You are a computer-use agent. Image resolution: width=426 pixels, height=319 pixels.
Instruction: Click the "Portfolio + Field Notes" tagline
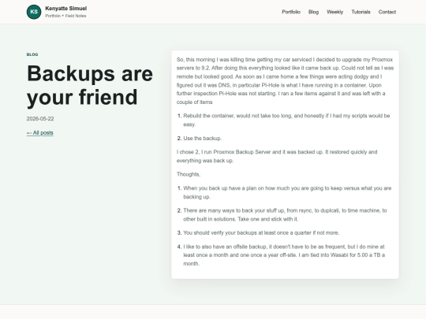(x=65, y=16)
